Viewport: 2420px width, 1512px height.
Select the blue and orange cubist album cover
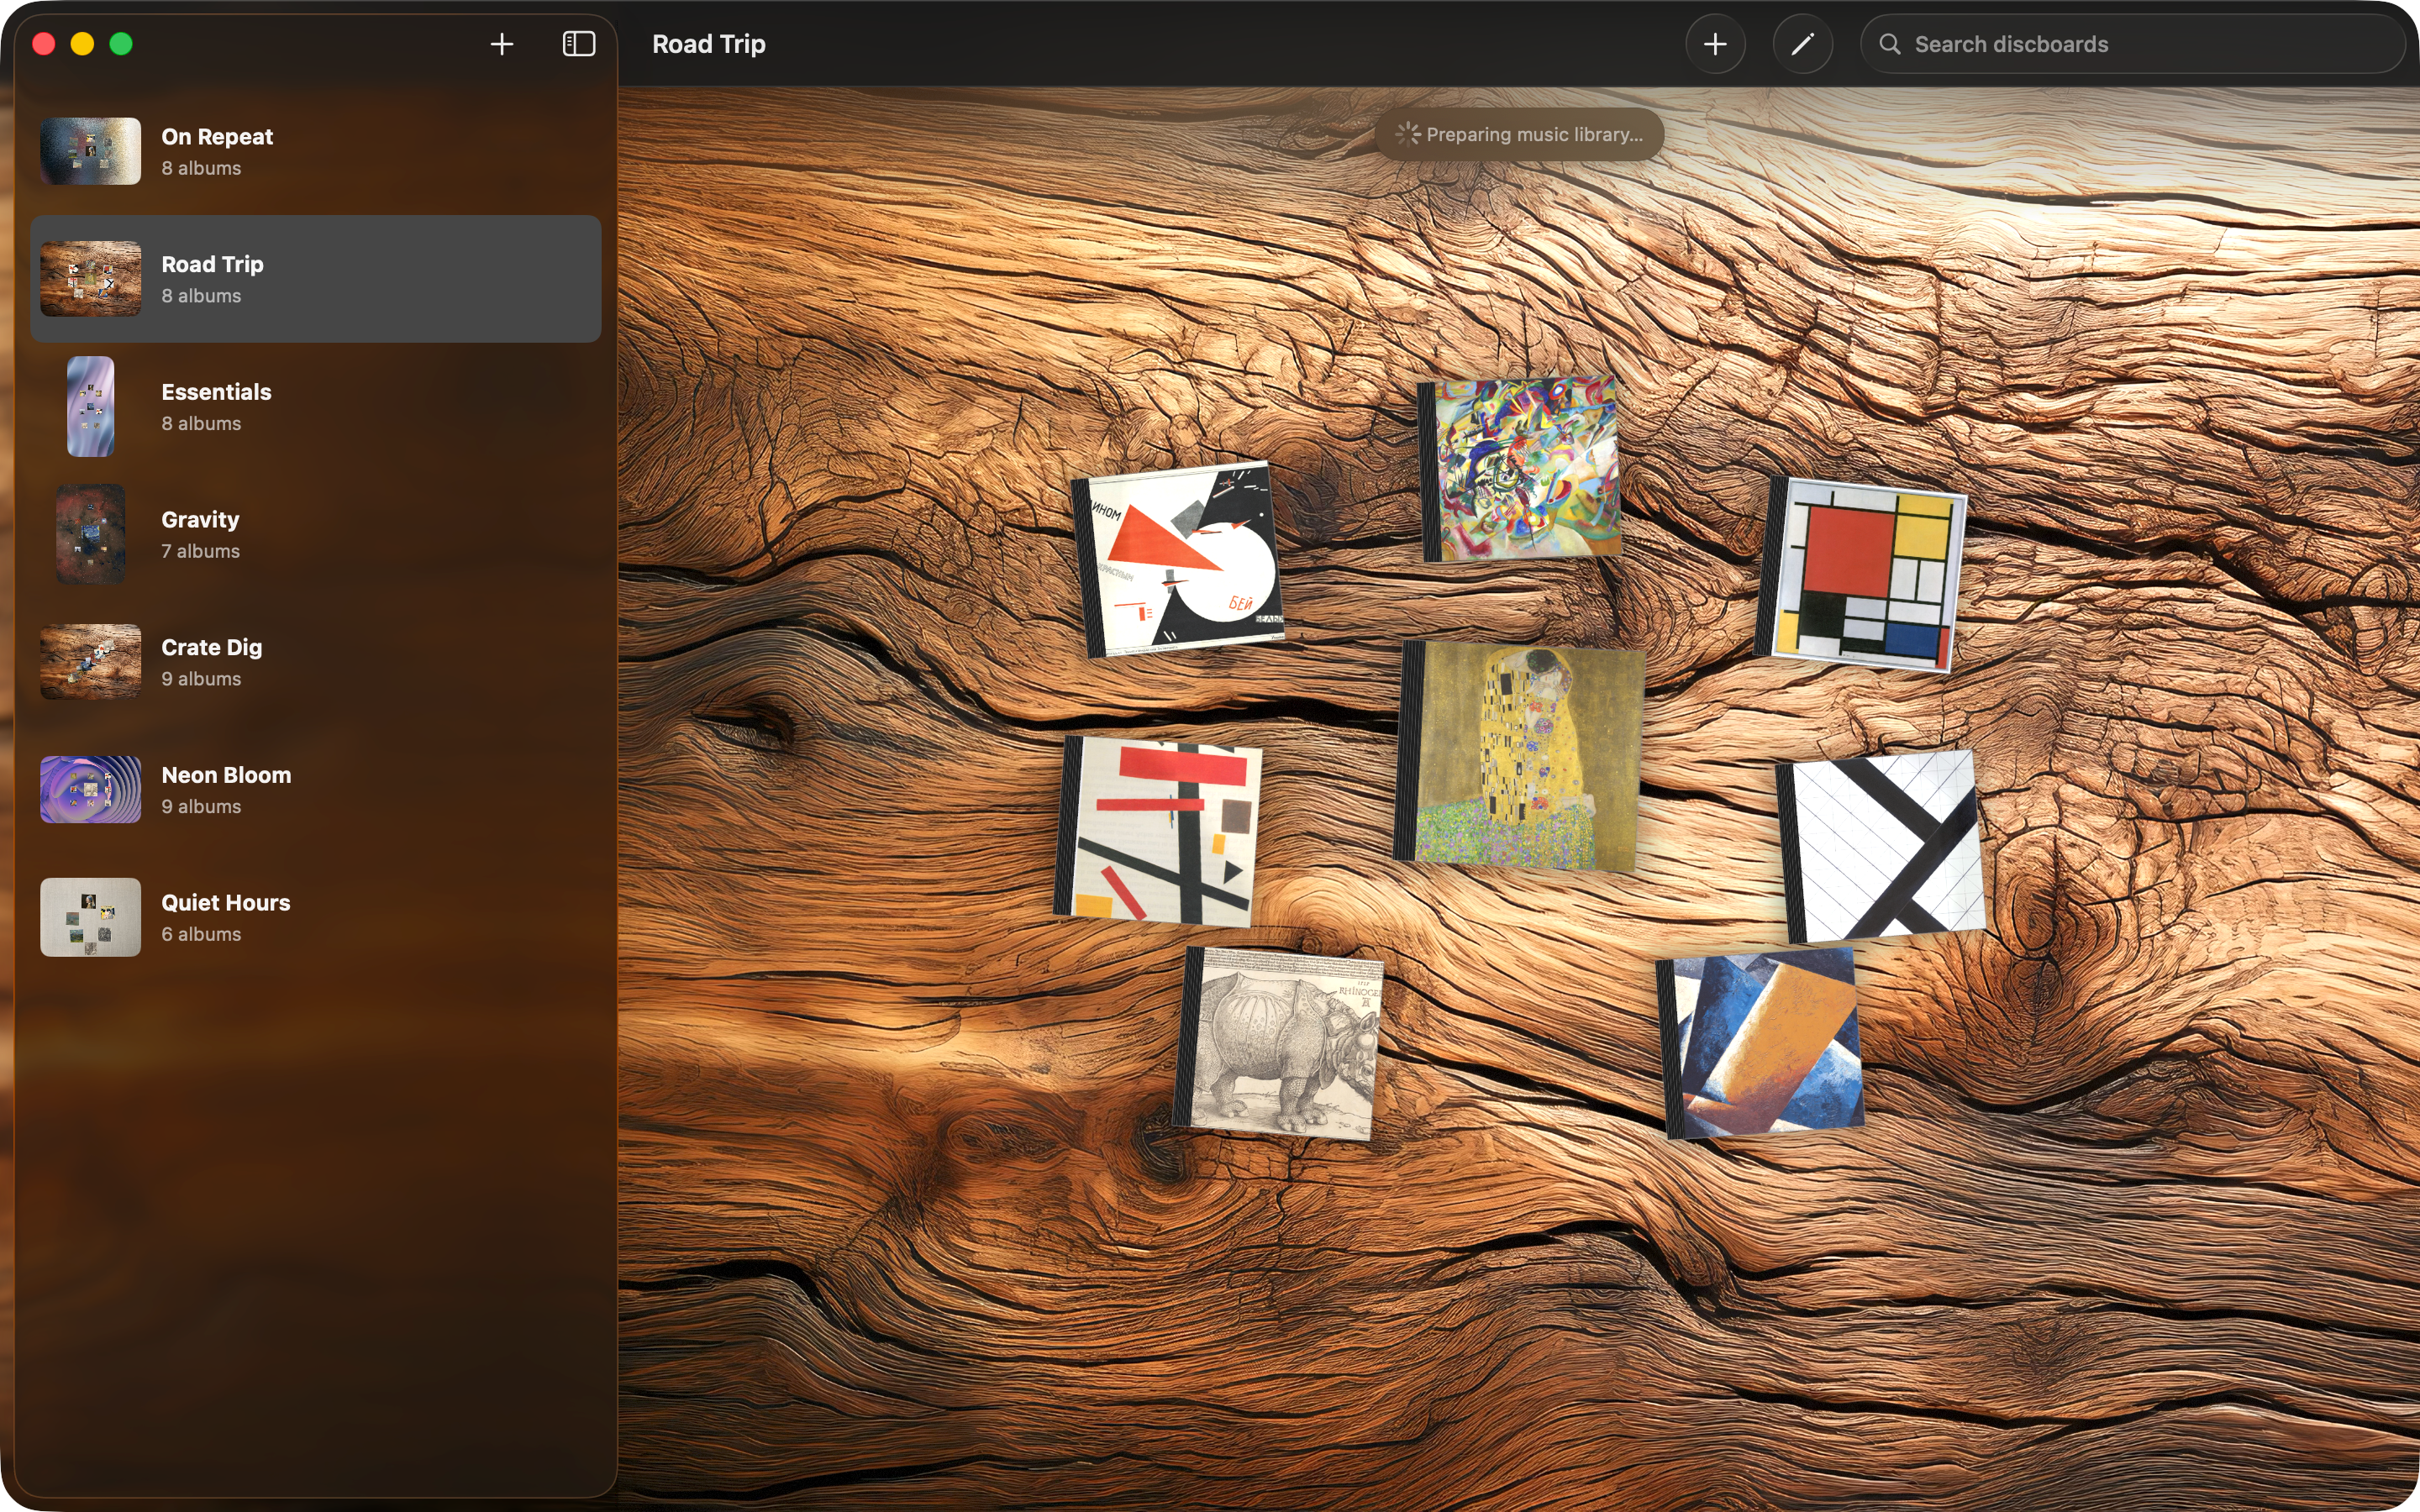click(1761, 1045)
